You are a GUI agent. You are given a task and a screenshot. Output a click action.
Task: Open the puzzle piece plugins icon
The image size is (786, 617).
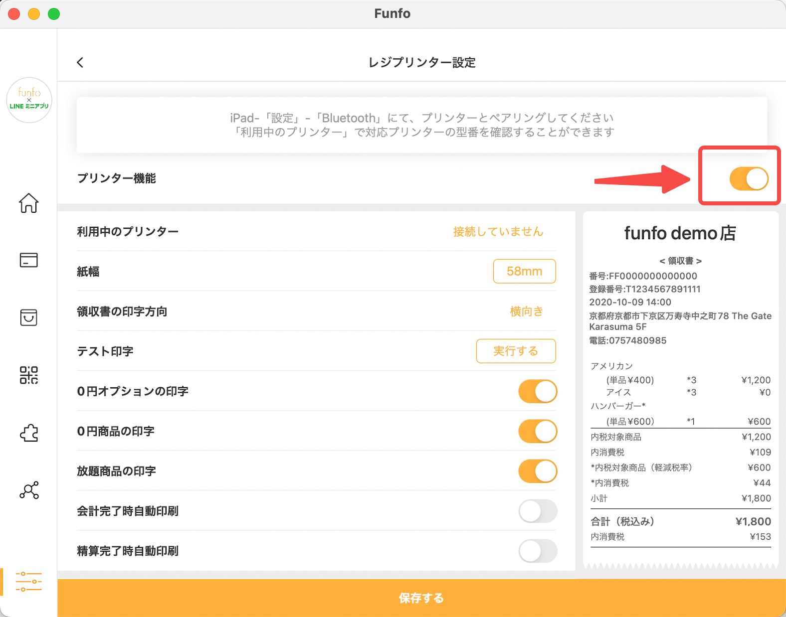(28, 433)
